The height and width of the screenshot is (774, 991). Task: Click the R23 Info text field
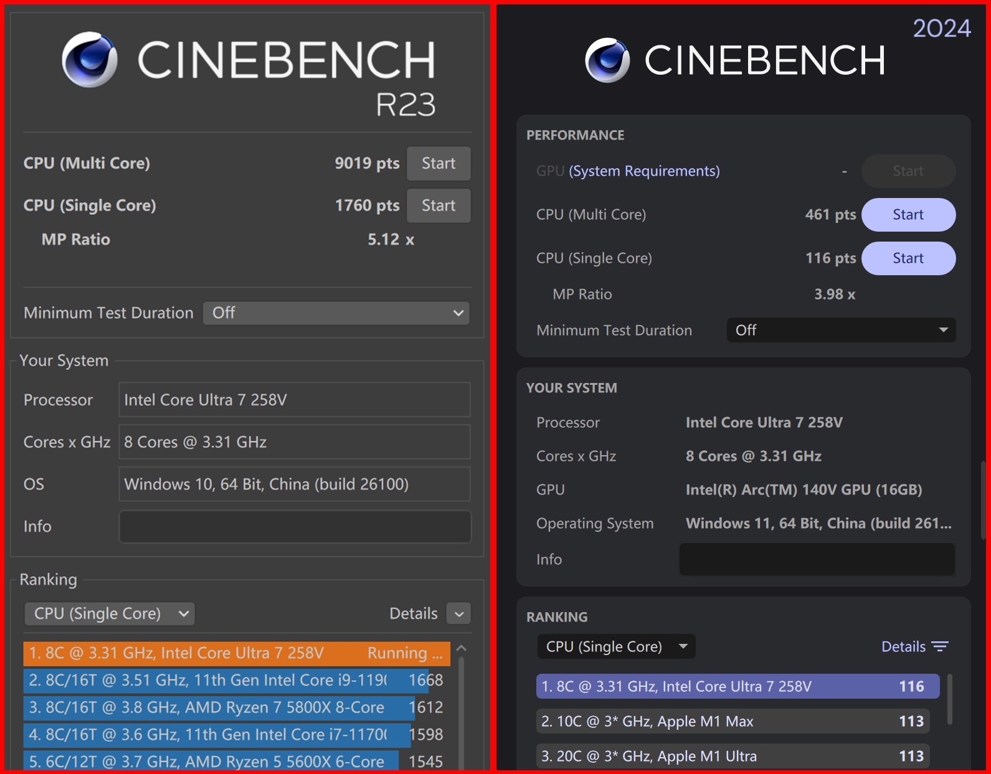295,527
